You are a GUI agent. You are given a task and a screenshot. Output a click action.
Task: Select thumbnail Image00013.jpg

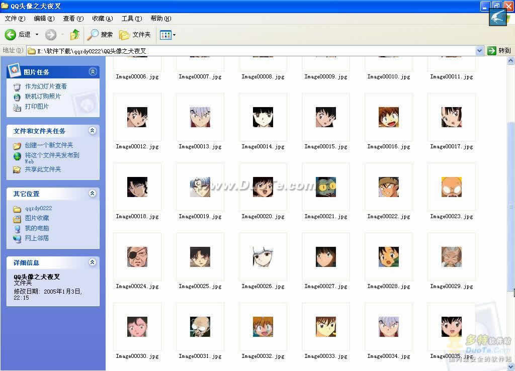click(x=200, y=117)
